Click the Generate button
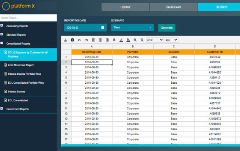This screenshot has height=151, width=240. point(166,28)
